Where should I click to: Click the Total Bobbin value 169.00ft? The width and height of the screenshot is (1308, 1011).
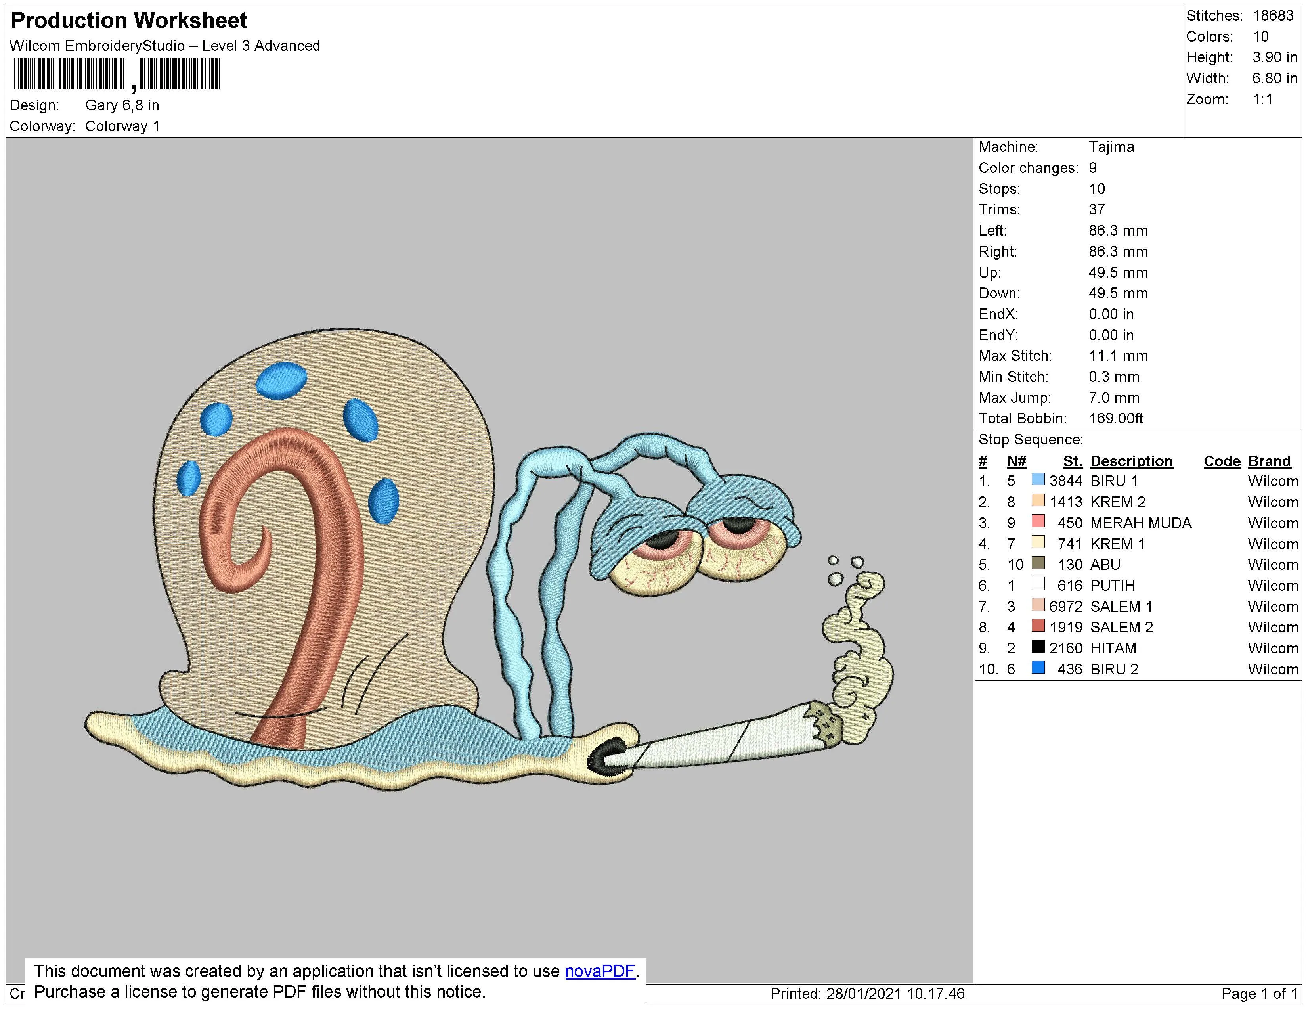pos(1116,419)
